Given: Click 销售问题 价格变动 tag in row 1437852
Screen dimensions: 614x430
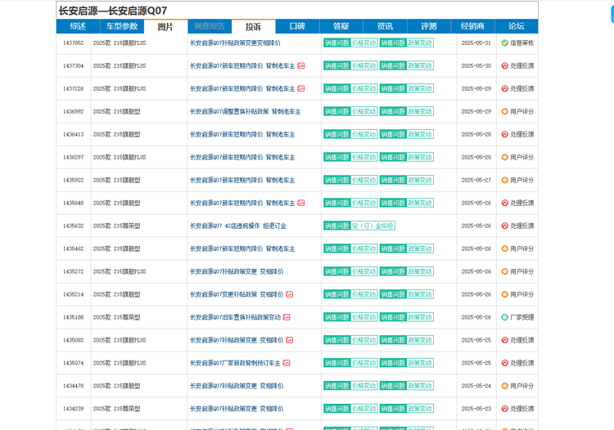Looking at the screenshot, I should [350, 43].
